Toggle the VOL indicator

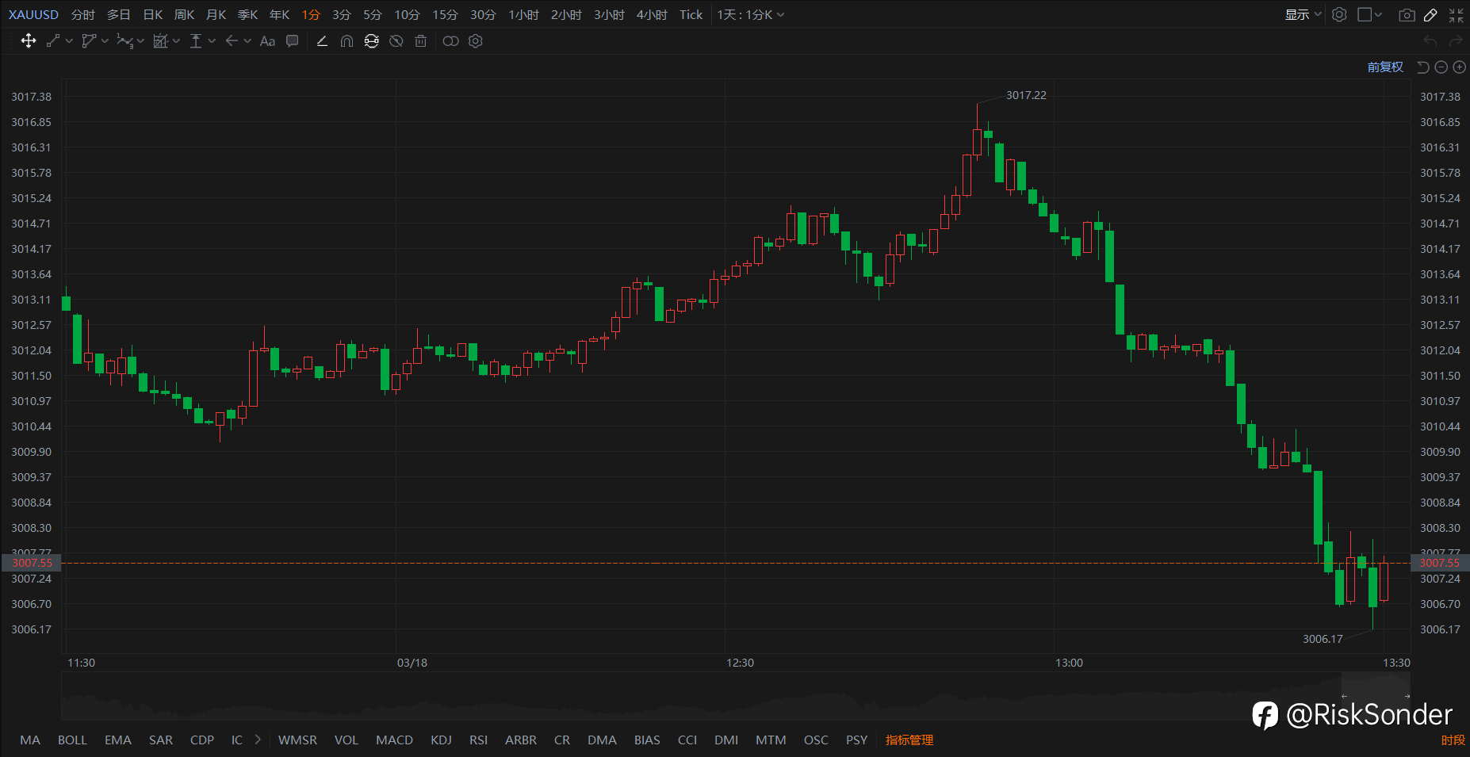(346, 740)
